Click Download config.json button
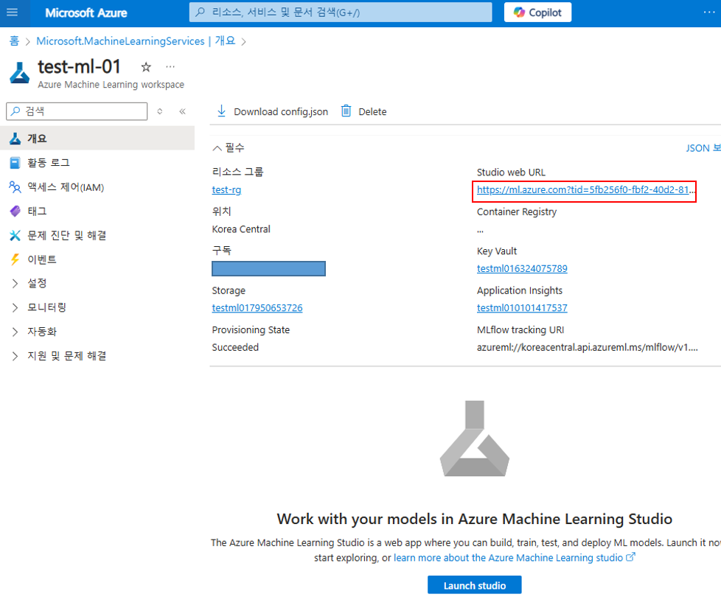 [272, 112]
